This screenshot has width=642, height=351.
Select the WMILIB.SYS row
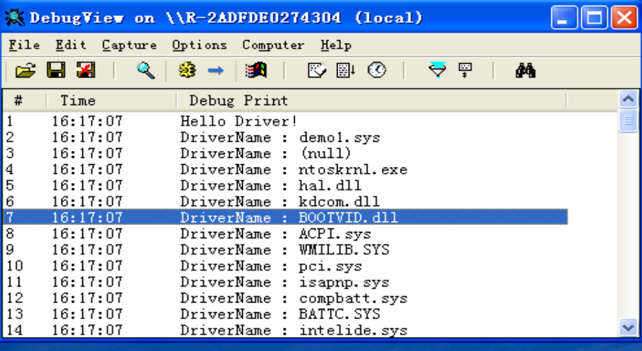(x=286, y=249)
